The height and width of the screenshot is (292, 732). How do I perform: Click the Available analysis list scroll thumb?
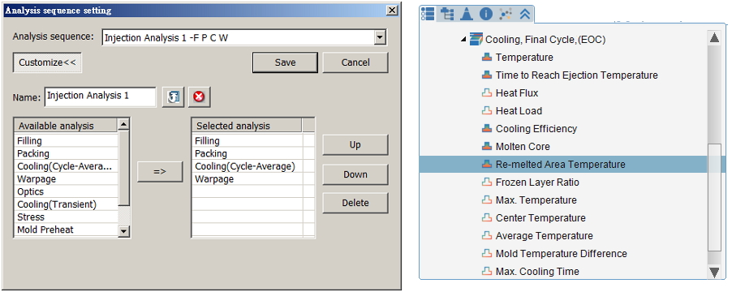(x=123, y=169)
